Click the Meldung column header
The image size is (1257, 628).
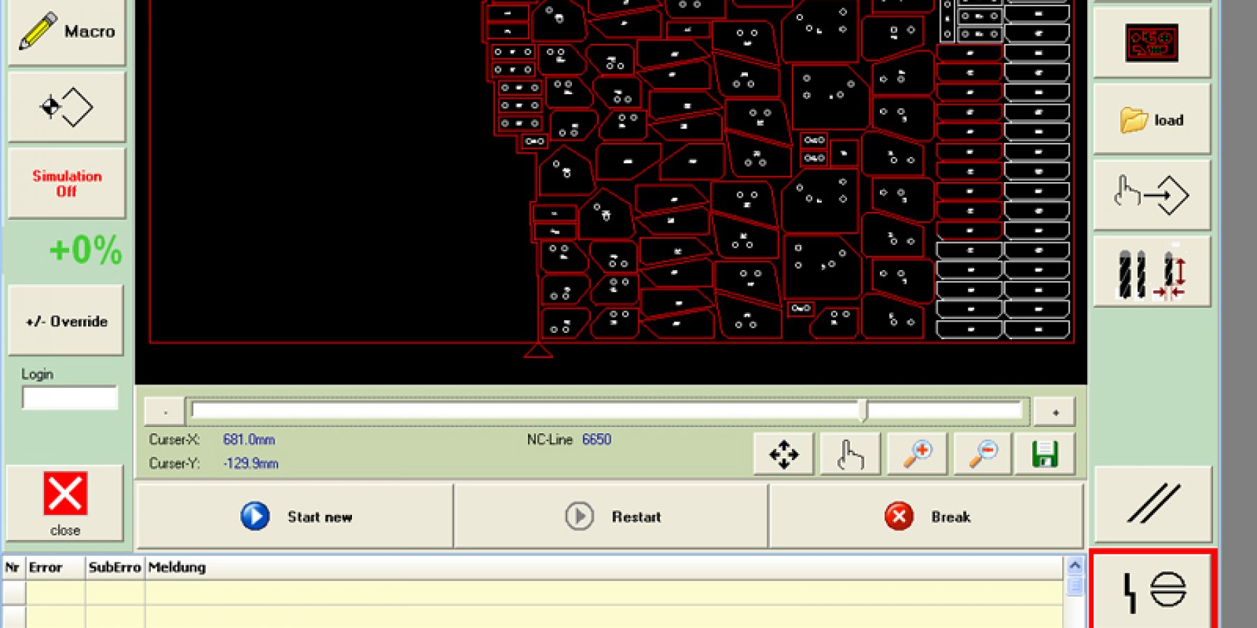pos(604,567)
